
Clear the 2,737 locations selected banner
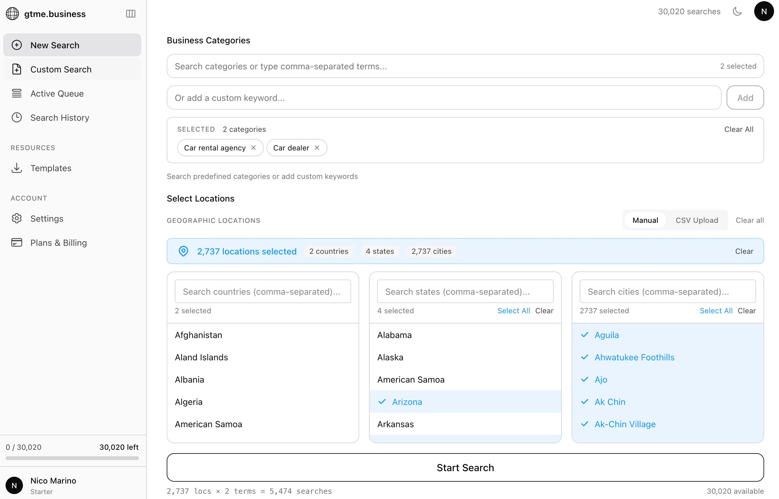[744, 251]
